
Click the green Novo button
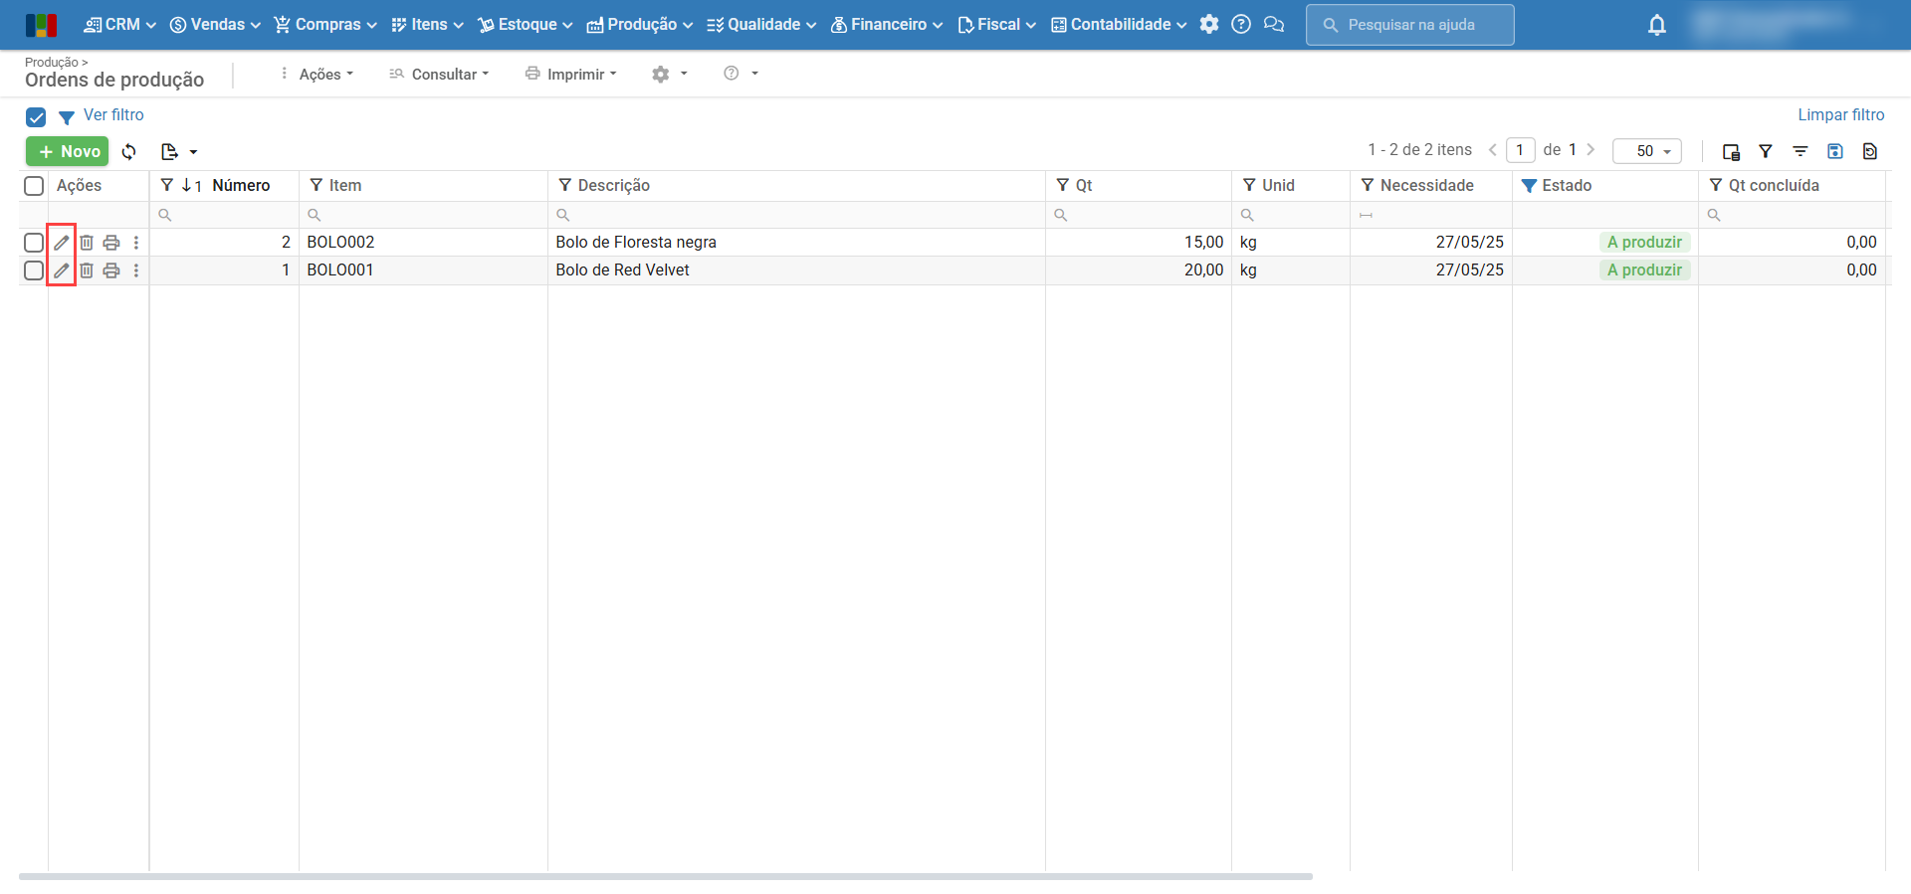68,152
